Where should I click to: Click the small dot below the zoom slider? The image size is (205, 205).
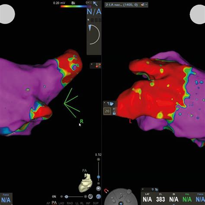[99, 183]
